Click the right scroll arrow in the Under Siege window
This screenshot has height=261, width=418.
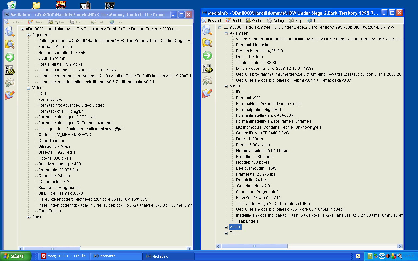click(400, 246)
